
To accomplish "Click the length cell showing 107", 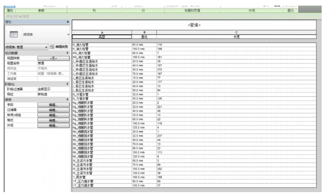I will point(236,65).
